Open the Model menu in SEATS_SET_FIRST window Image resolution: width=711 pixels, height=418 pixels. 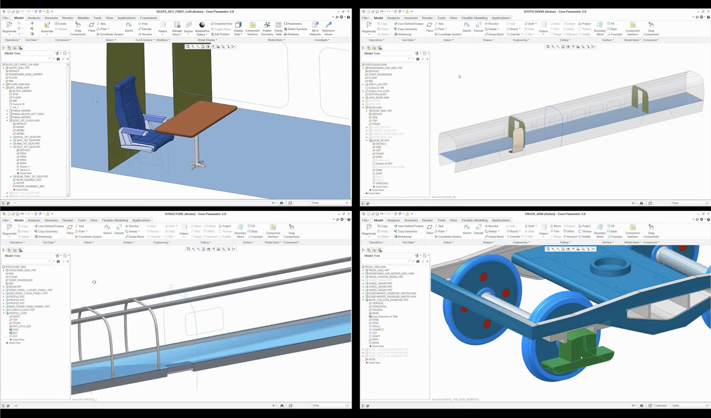click(x=18, y=17)
